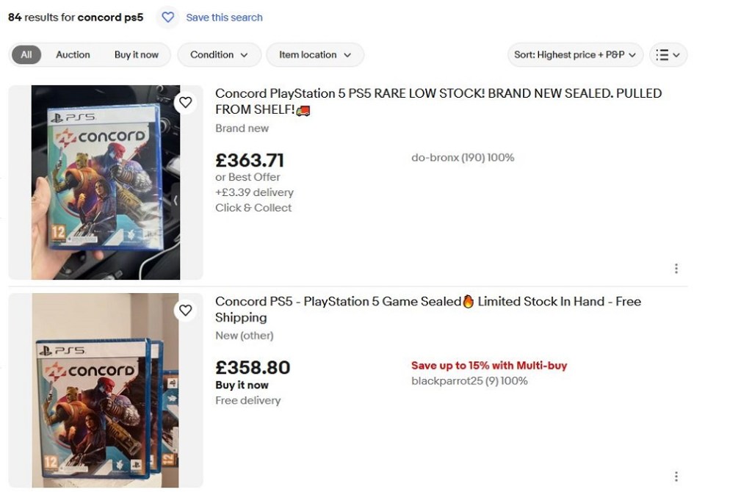Viewport: 752px width, 492px height.
Task: Enable the Buy it now filter
Action: pos(137,54)
